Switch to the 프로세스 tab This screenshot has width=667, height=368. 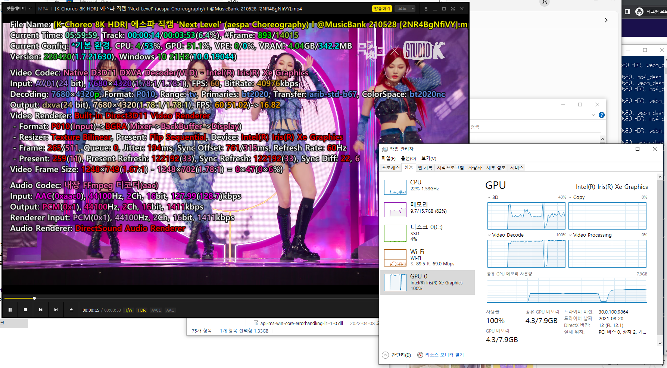click(x=390, y=168)
